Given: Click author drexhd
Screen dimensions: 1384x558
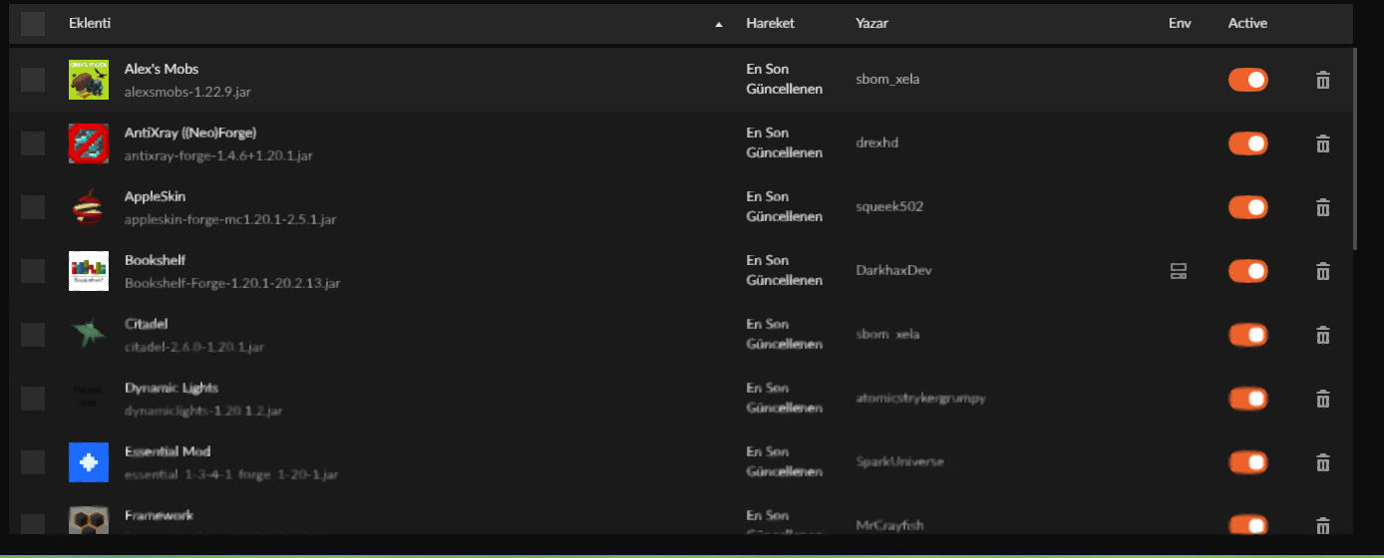Looking at the screenshot, I should 876,142.
